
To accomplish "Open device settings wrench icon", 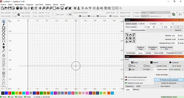I will click(70, 8).
